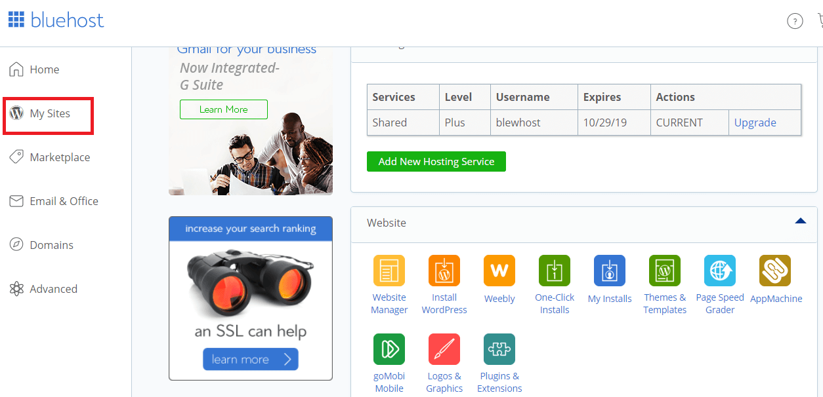This screenshot has height=397, width=823.
Task: Open the Themes & Templates icon
Action: click(665, 271)
